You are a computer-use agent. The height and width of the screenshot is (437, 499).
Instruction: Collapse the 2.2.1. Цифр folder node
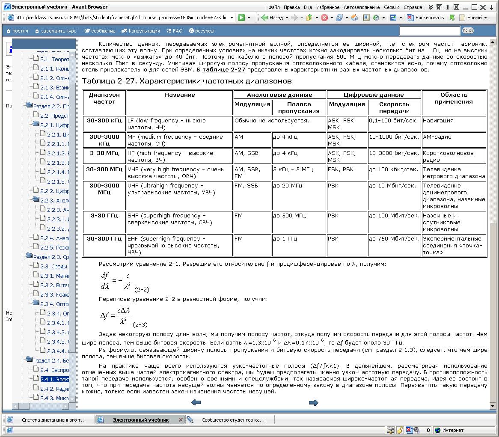[x=36, y=124]
